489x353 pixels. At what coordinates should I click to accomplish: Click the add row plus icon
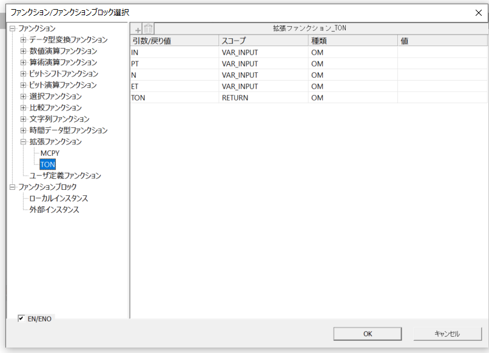pos(138,29)
